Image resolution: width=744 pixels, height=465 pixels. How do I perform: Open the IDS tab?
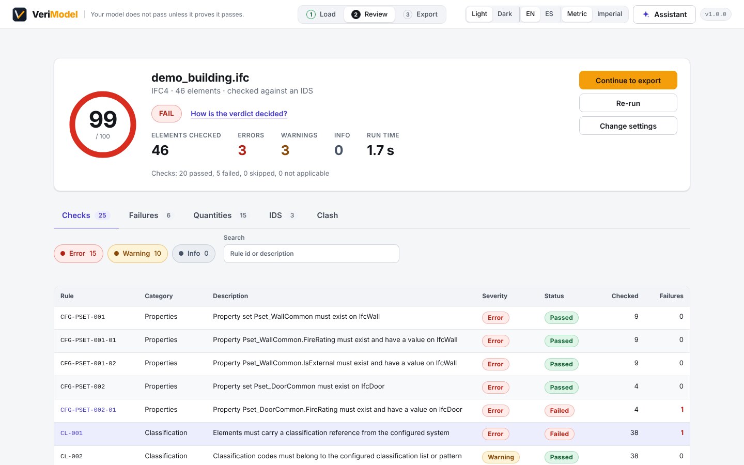point(282,215)
